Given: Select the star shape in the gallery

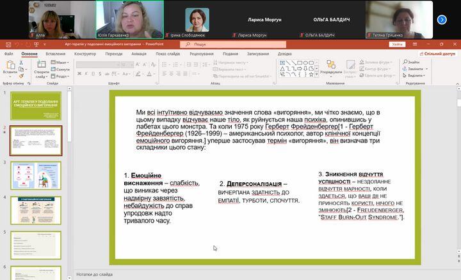Looking at the screenshot, I should 311,75.
